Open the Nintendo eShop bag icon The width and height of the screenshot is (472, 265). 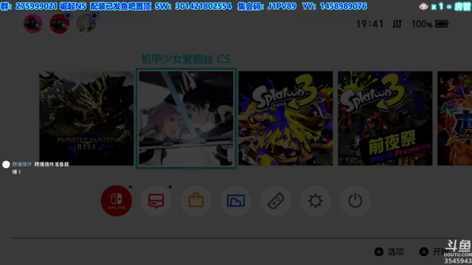(196, 201)
